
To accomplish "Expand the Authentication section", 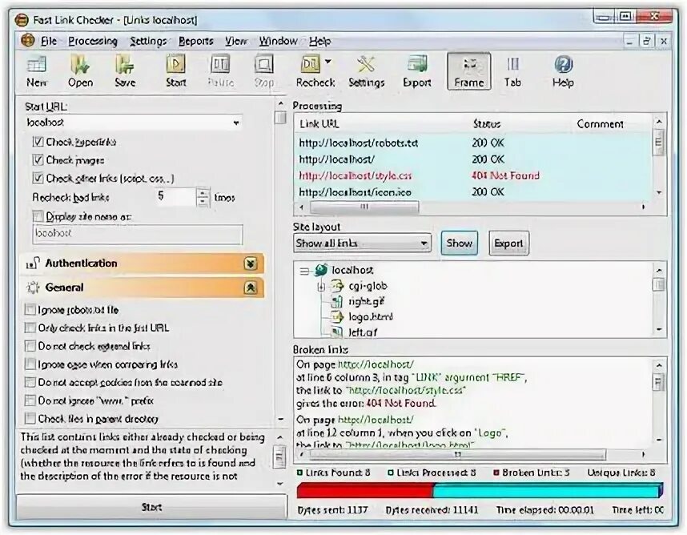I will point(251,263).
